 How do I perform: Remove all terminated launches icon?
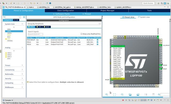tap(129, 100)
